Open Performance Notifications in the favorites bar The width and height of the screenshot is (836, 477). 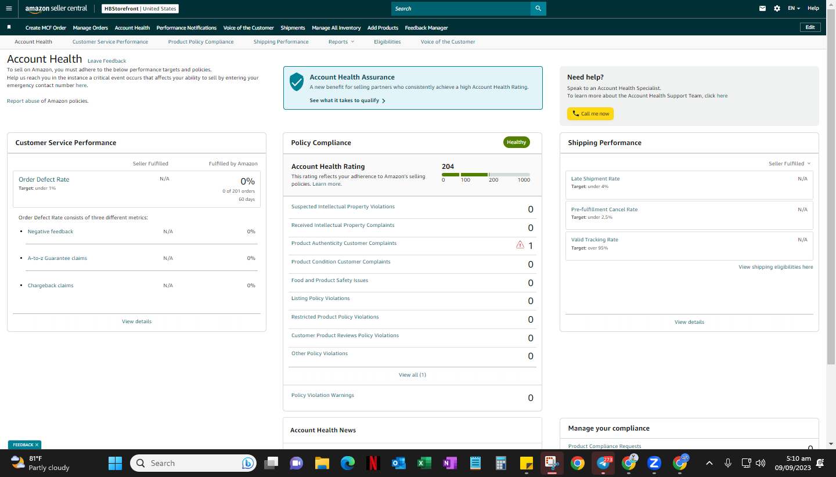186,28
